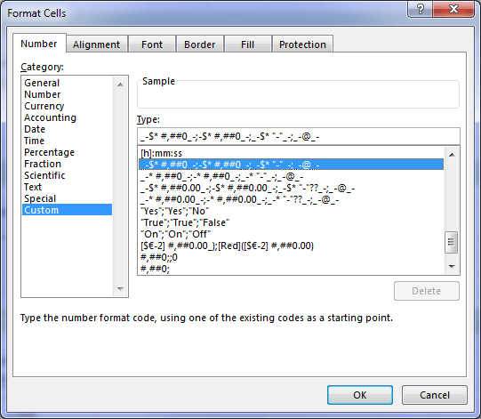Choose the #,##0;;0 format
This screenshot has height=419, width=481.
pos(291,257)
